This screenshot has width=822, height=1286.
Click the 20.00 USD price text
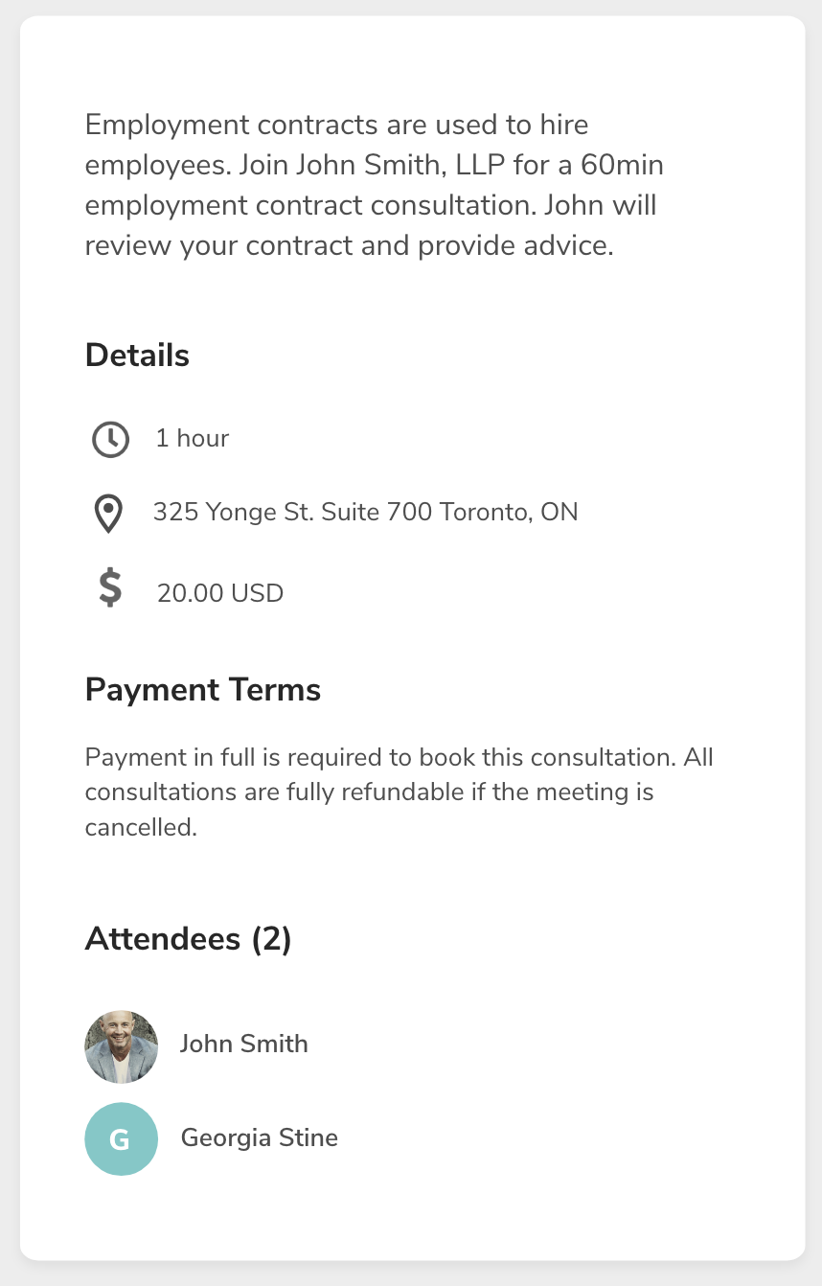[220, 593]
